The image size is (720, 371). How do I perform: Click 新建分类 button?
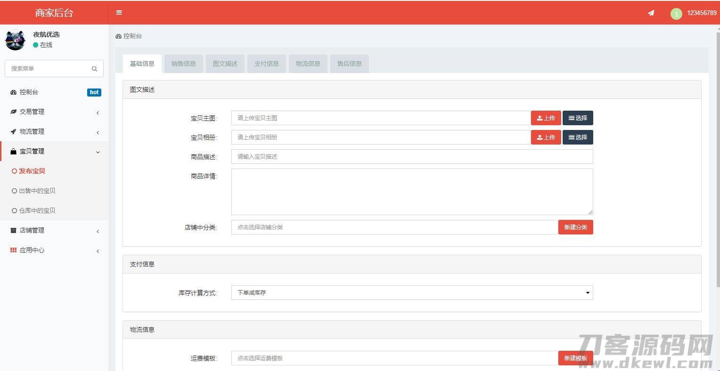(x=575, y=227)
